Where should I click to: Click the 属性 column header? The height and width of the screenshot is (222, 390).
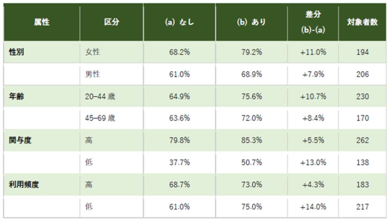pos(41,22)
